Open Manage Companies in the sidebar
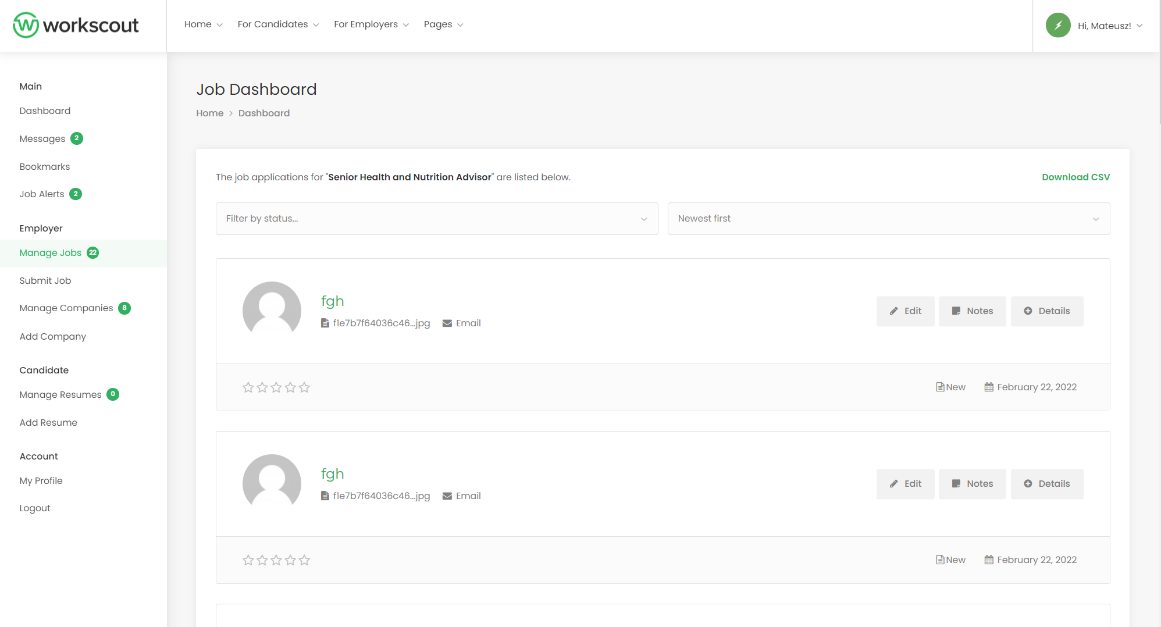 [x=66, y=308]
